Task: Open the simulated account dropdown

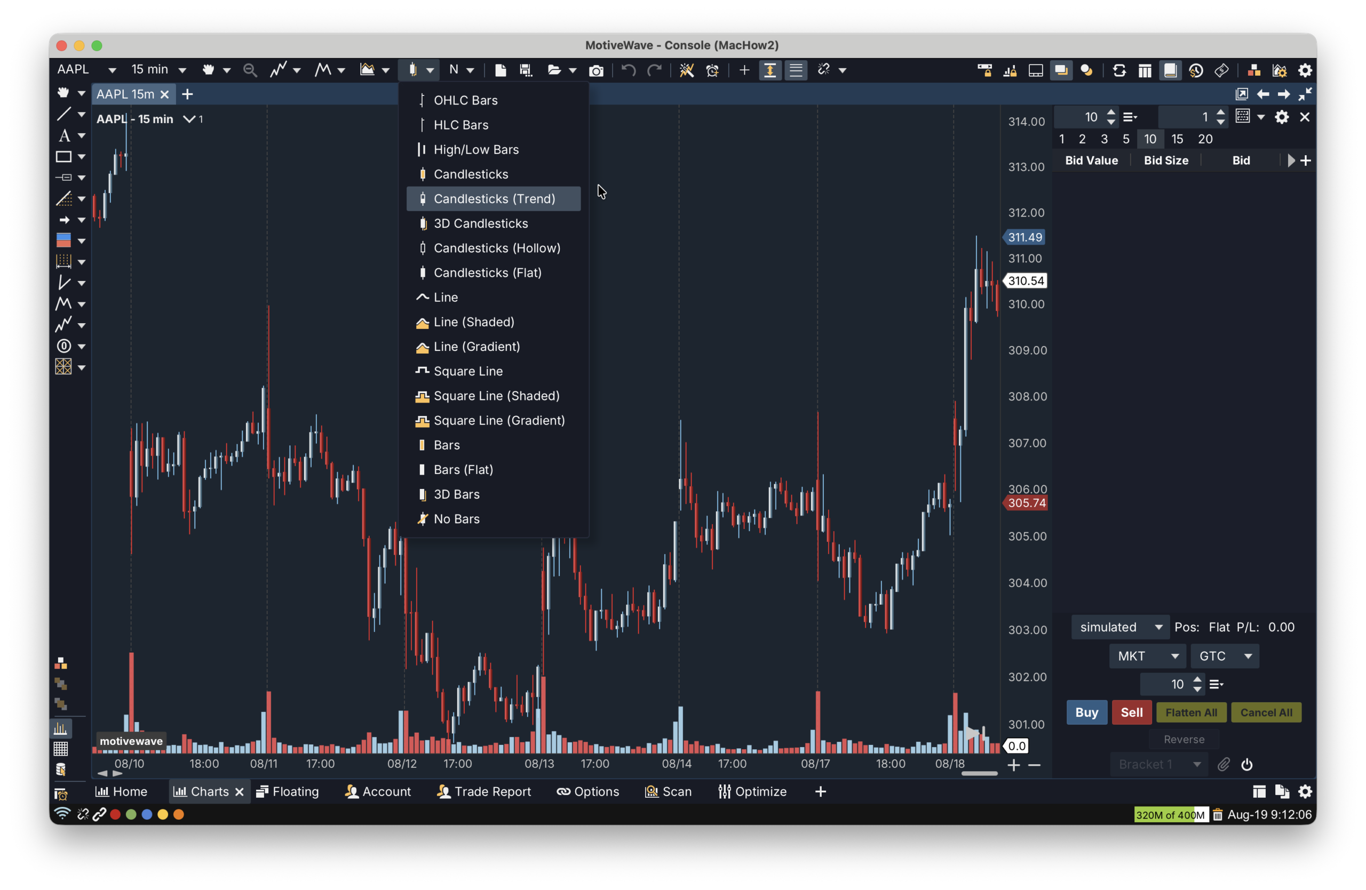Action: (x=1121, y=627)
